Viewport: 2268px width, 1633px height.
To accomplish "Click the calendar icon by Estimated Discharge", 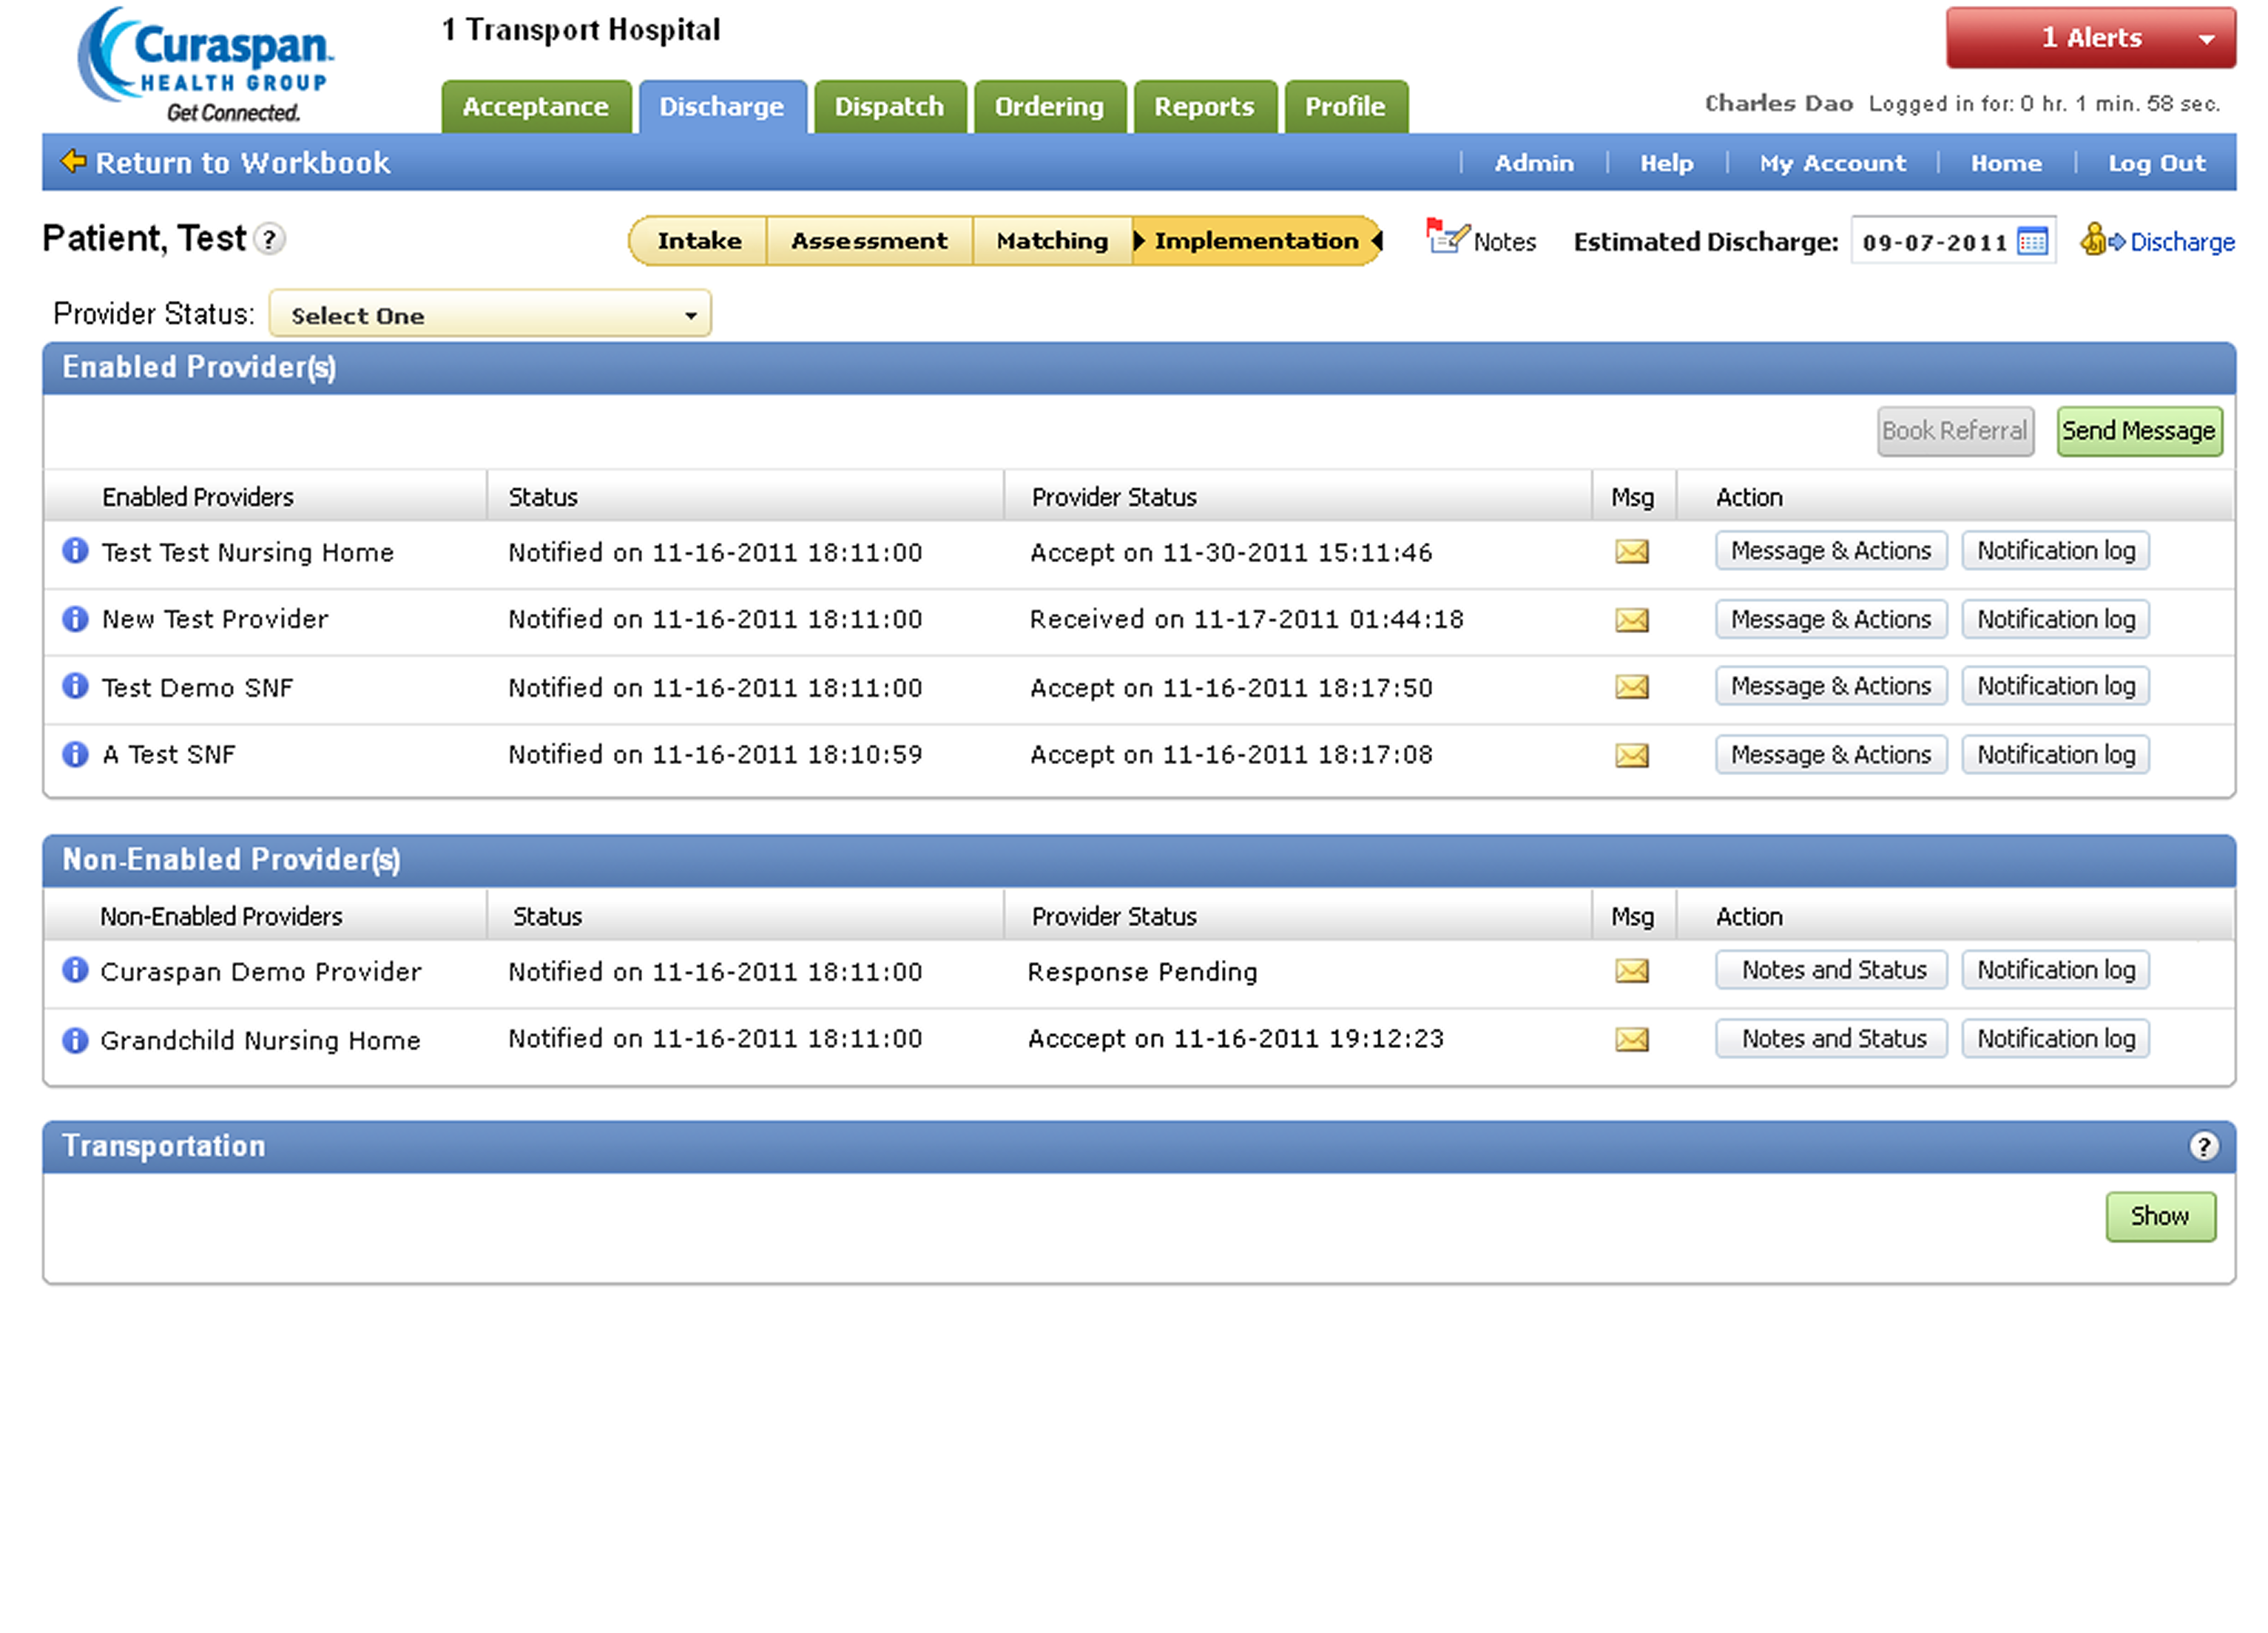I will pos(2032,241).
